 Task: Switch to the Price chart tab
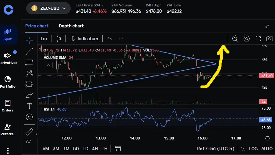coord(37,26)
